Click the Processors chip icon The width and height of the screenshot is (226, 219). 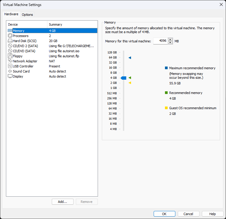(x=10, y=36)
